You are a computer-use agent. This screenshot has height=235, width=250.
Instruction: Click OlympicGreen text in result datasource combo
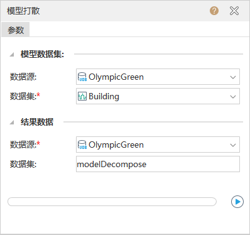[116, 145]
